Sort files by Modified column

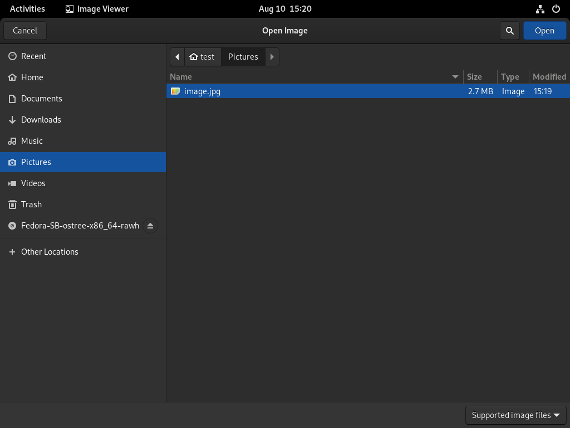point(549,77)
